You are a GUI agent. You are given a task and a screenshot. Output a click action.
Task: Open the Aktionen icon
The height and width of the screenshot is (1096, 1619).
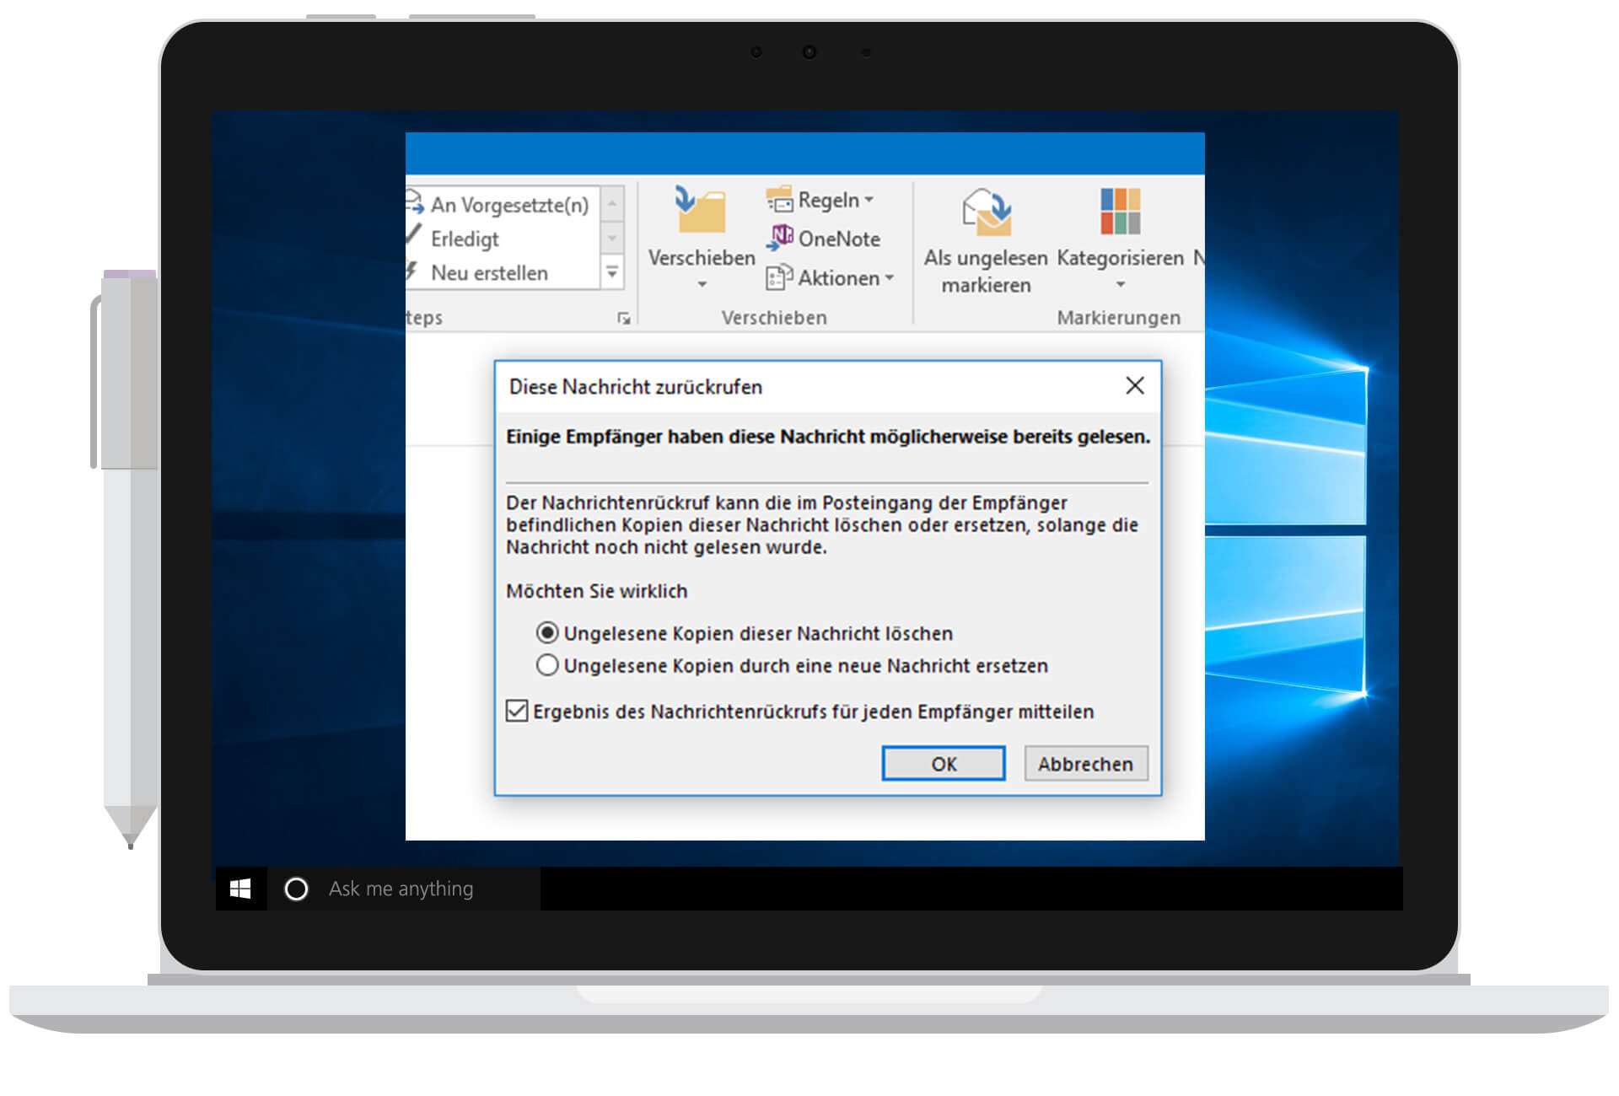(x=779, y=277)
